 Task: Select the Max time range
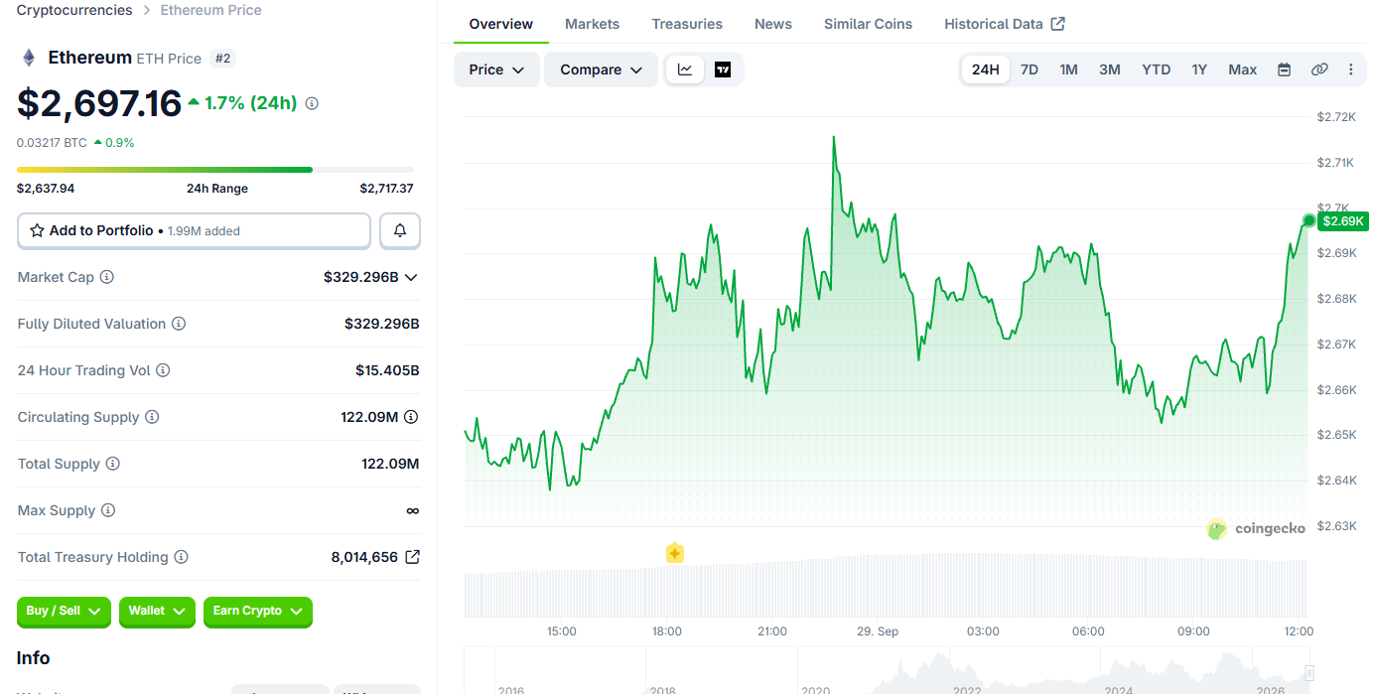tap(1243, 69)
